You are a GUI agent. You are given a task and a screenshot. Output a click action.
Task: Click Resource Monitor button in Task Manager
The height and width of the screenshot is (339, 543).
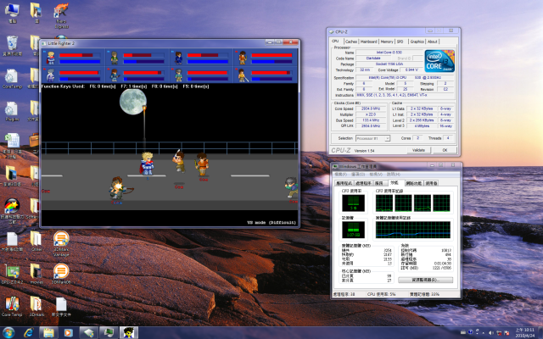[425, 280]
